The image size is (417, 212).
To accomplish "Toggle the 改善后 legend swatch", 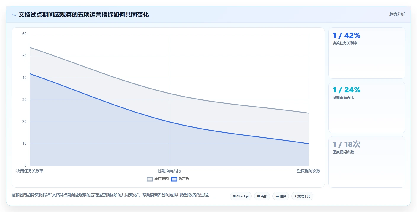I will pyautogui.click(x=174, y=179).
